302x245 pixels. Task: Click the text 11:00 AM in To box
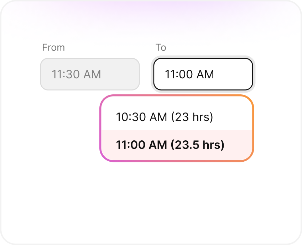coord(189,74)
